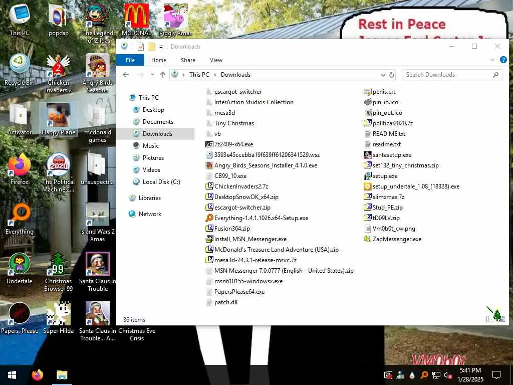Select Libraries in the navigation pane
The width and height of the screenshot is (513, 385).
(x=149, y=198)
